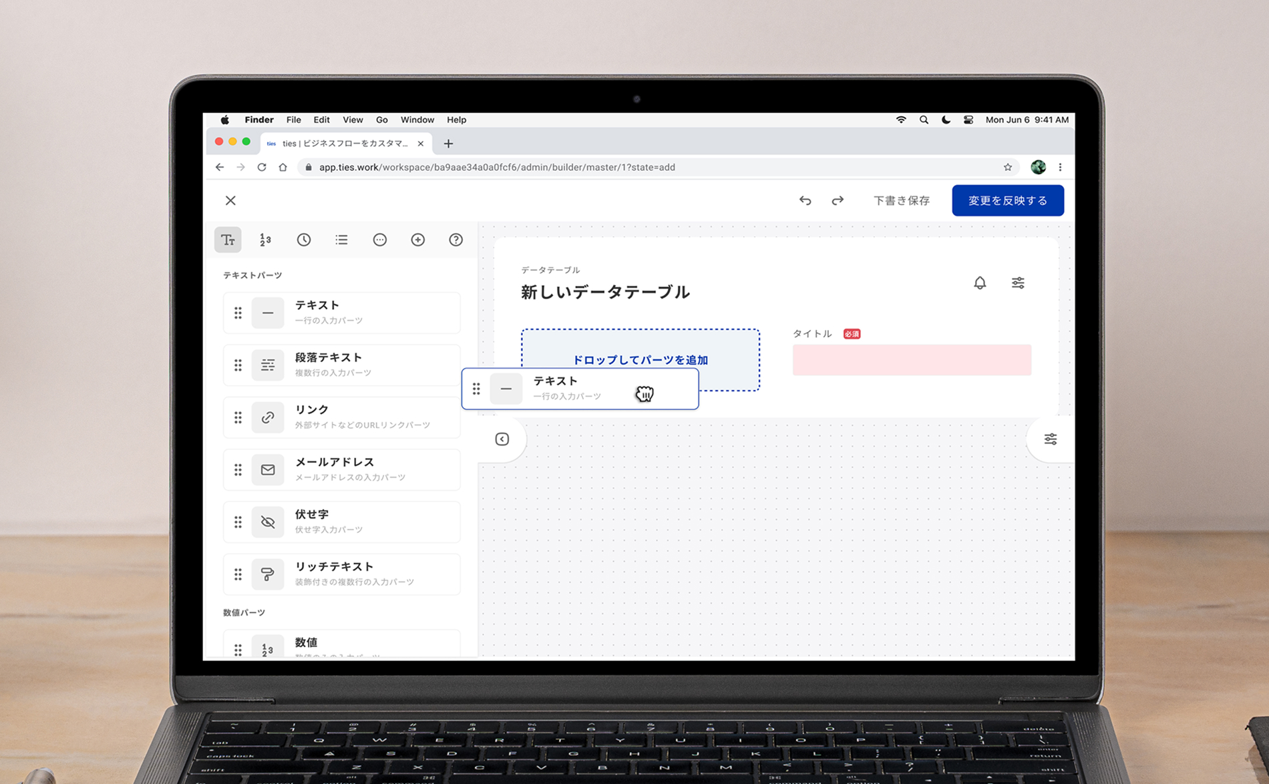
Task: Click the Wi-Fi status icon
Action: 901,120
